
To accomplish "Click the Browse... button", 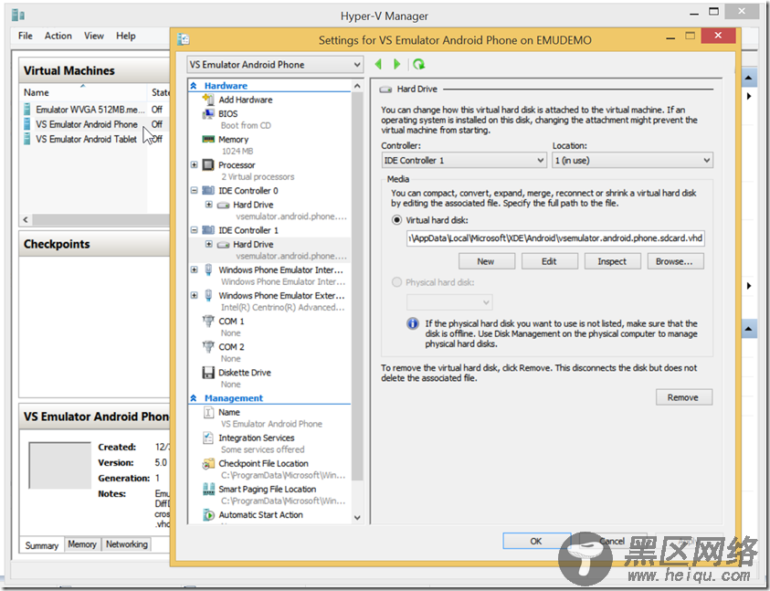I will (x=675, y=261).
